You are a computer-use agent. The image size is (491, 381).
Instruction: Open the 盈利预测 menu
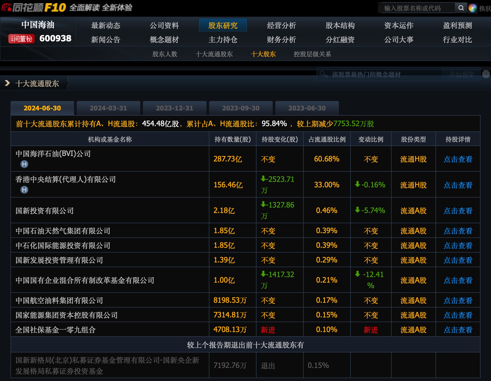[x=457, y=25]
